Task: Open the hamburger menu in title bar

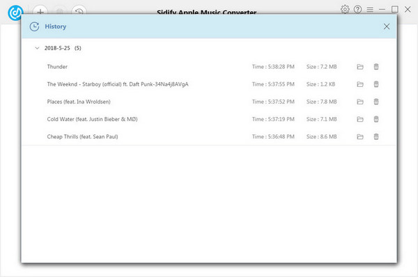Action: pos(370,10)
